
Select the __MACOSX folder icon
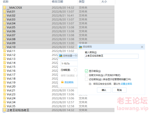point(5,7)
